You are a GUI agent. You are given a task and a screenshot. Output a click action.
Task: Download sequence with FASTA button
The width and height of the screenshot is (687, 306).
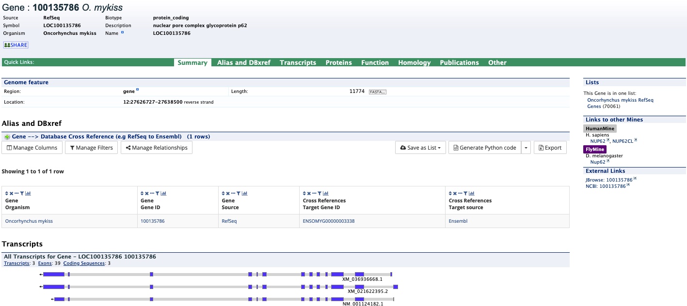(378, 92)
